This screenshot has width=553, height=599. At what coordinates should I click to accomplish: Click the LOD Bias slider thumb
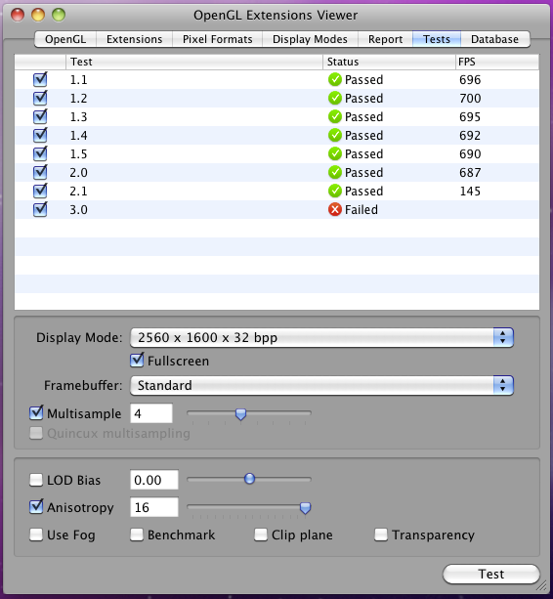coord(249,479)
